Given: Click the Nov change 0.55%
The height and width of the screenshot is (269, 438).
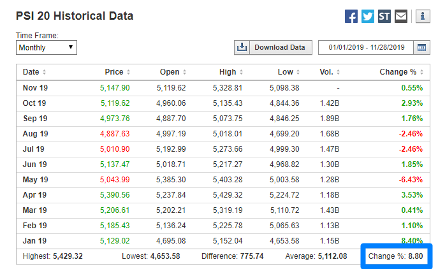Looking at the screenshot, I should (412, 88).
